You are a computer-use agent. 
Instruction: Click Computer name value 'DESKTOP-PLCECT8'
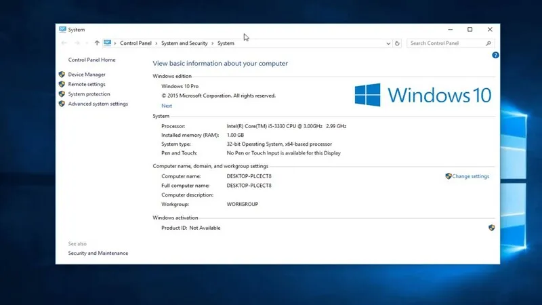[x=249, y=176]
